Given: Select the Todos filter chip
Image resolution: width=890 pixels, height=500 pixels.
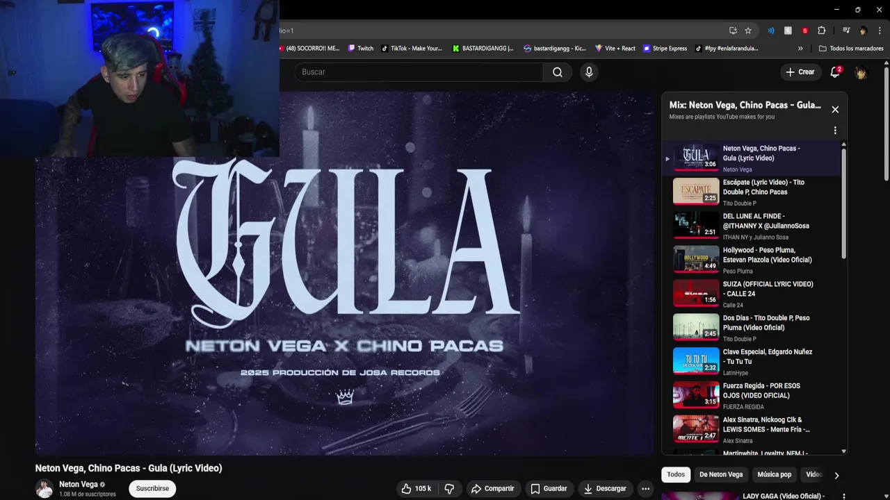Looking at the screenshot, I should point(676,475).
